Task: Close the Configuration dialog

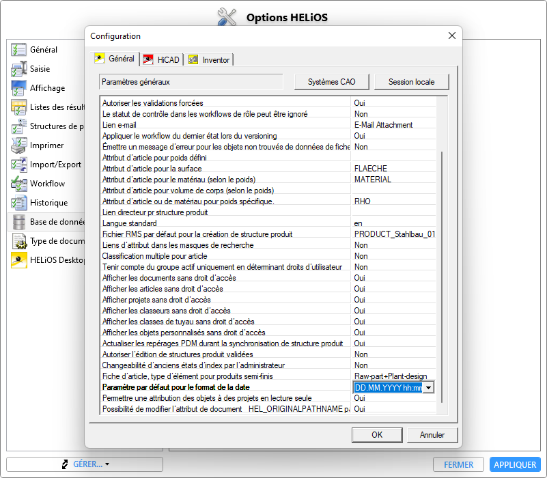Action: (x=452, y=36)
